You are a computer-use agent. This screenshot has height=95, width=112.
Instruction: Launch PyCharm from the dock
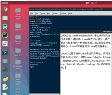point(5,35)
